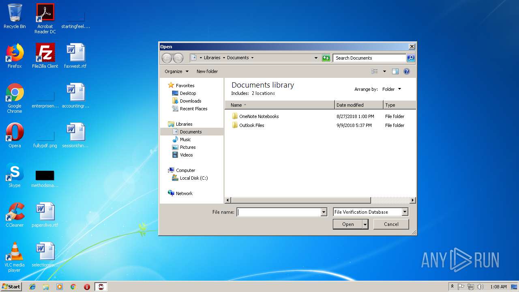Sort by Date modified column header
Image resolution: width=519 pixels, height=292 pixels.
pos(350,105)
